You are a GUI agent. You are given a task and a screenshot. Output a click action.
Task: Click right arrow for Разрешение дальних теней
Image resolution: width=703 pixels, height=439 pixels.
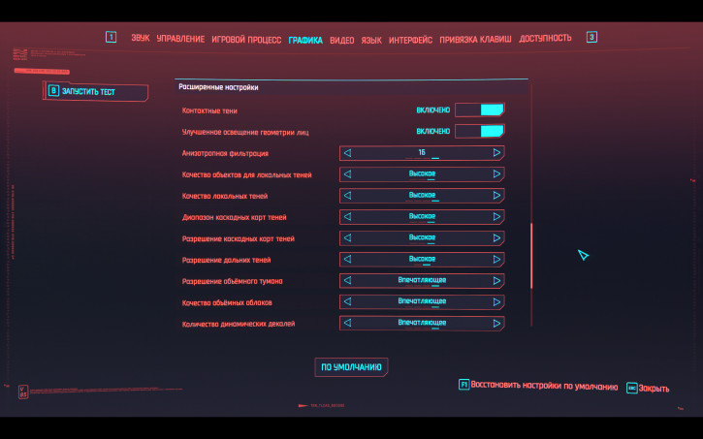496,260
